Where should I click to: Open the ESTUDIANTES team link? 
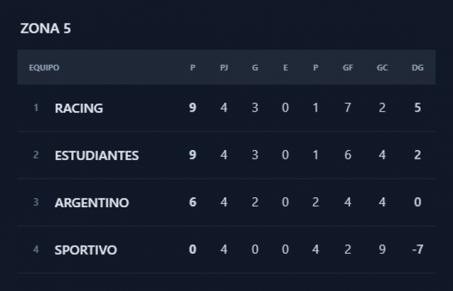tap(96, 155)
